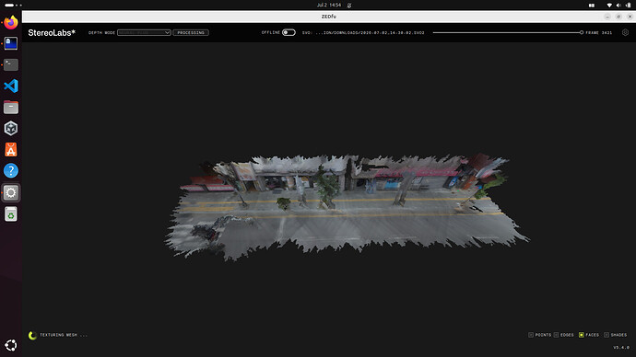The width and height of the screenshot is (636, 357).
Task: Disable the Faces display checkbox
Action: 582,335
